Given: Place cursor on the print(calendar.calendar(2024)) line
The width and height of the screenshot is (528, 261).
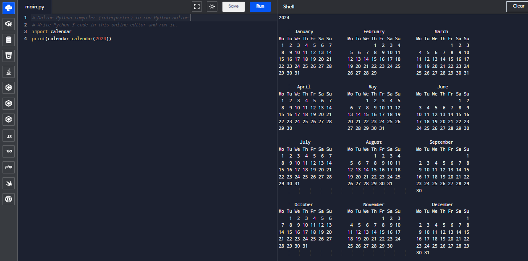Looking at the screenshot, I should pyautogui.click(x=71, y=39).
